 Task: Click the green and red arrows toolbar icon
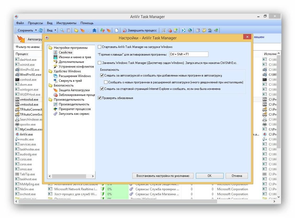[x=102, y=30]
